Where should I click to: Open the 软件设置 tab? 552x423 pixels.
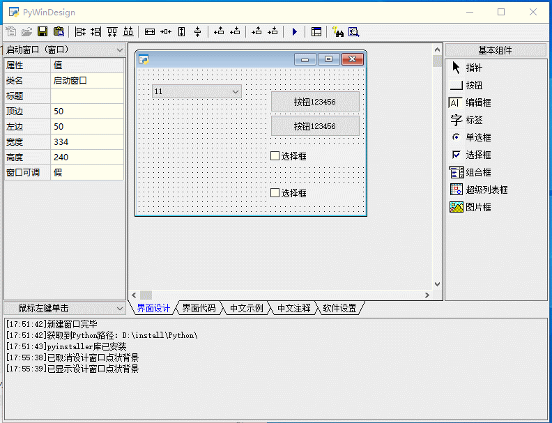pos(339,308)
